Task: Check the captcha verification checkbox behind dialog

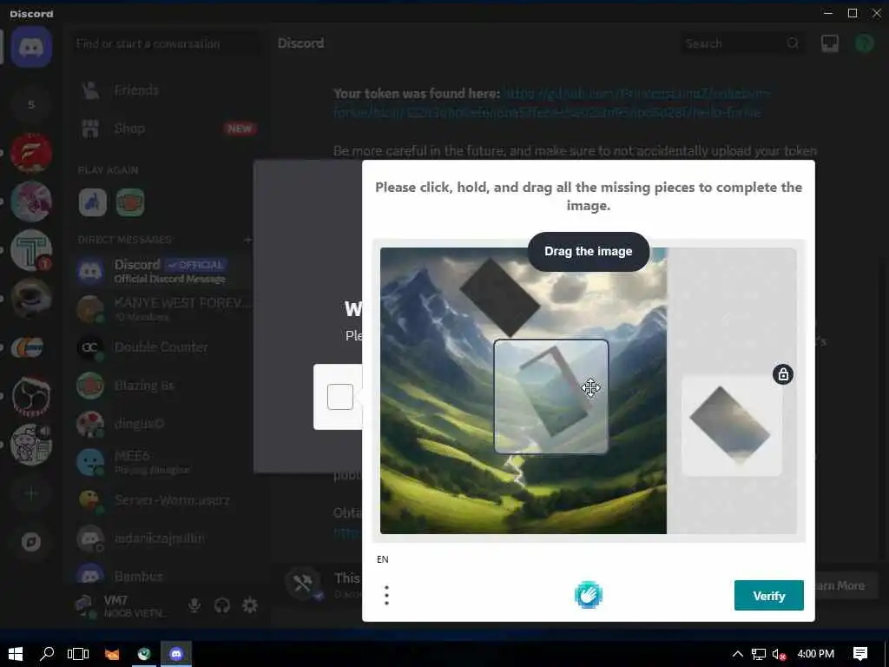Action: point(340,396)
